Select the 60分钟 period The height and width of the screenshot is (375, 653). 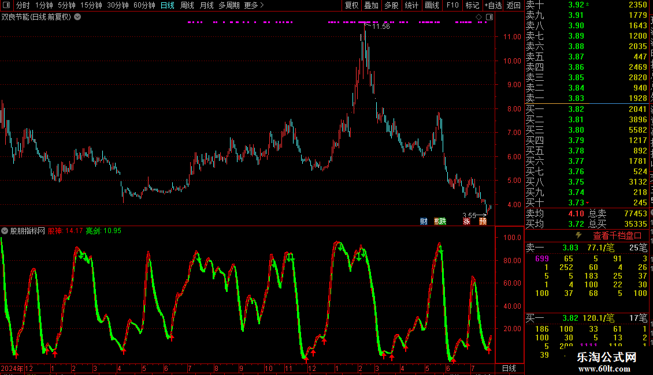[144, 5]
